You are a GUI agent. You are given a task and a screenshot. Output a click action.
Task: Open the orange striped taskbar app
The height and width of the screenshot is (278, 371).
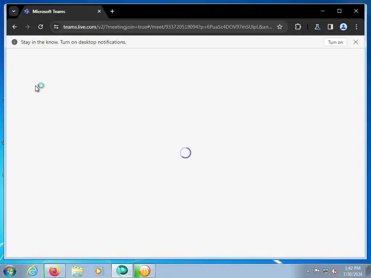[x=144, y=271]
